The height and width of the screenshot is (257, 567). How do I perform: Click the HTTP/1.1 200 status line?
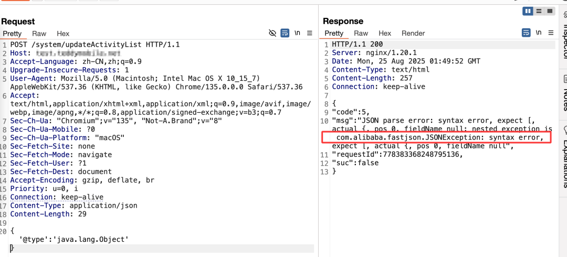(x=358, y=45)
